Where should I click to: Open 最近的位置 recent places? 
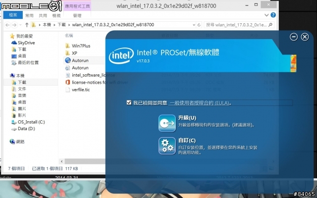28,63
